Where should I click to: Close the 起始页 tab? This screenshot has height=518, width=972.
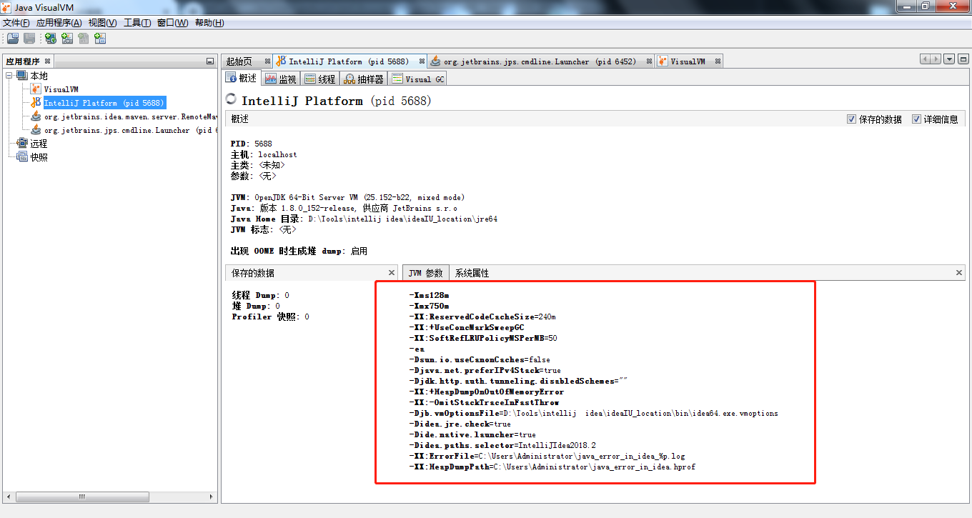267,61
